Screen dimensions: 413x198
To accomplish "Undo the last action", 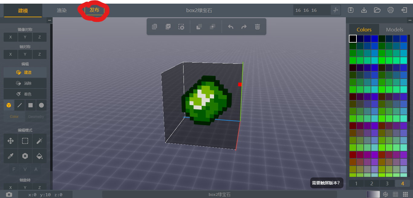I will coord(231,27).
